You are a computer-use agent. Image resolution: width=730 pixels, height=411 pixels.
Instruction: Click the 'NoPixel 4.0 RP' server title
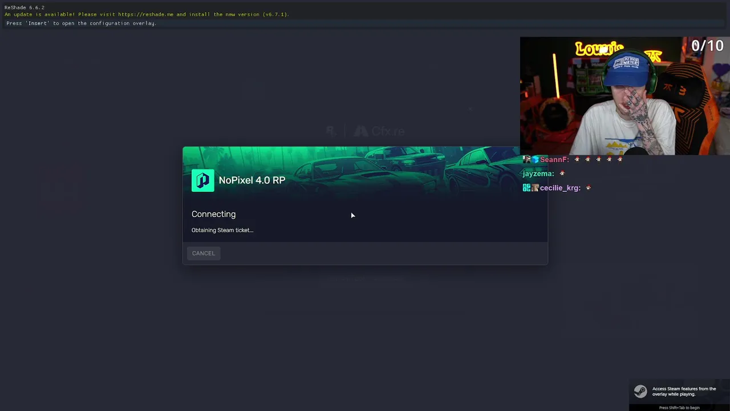(x=252, y=180)
